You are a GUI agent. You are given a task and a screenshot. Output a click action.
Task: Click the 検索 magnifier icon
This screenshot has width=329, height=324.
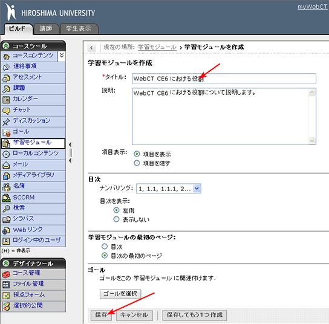point(6,209)
